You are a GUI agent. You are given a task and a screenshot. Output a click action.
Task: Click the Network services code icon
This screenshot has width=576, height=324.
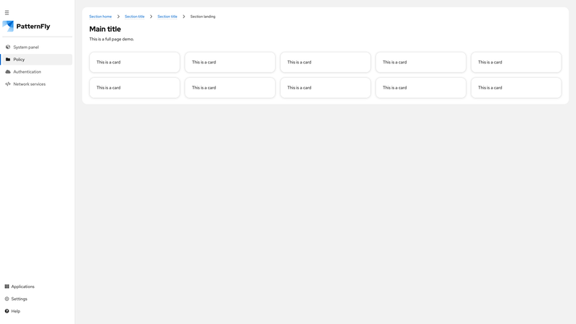pos(8,84)
